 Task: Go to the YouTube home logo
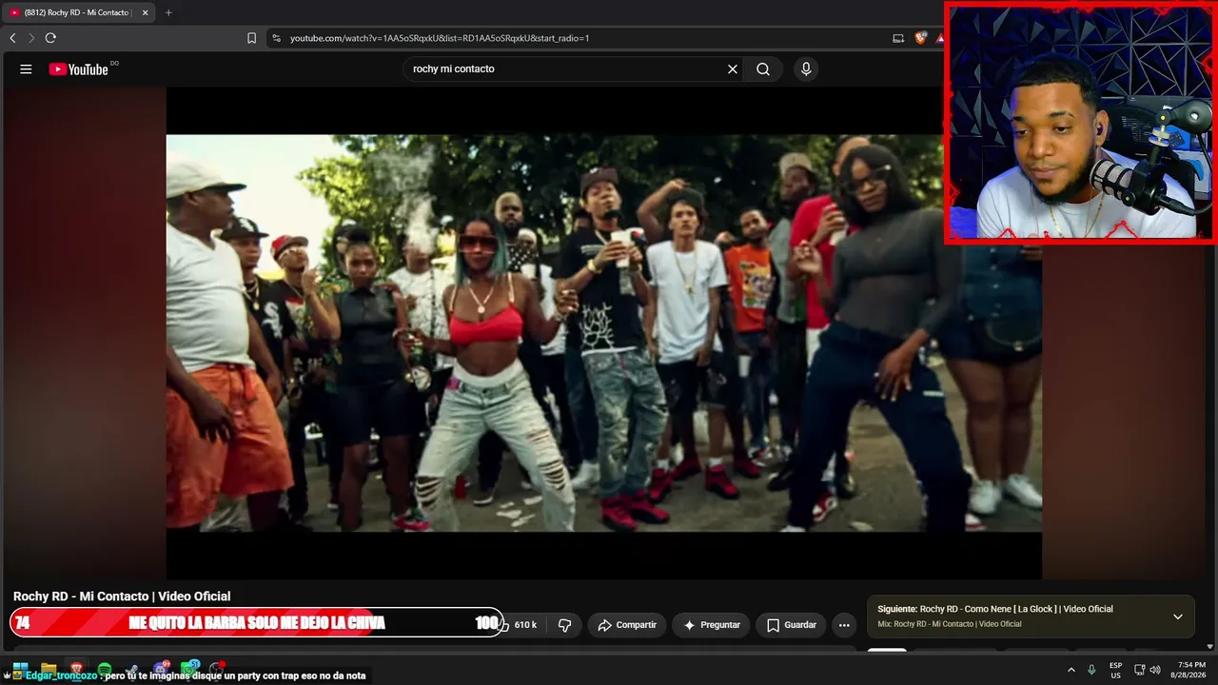pyautogui.click(x=79, y=69)
